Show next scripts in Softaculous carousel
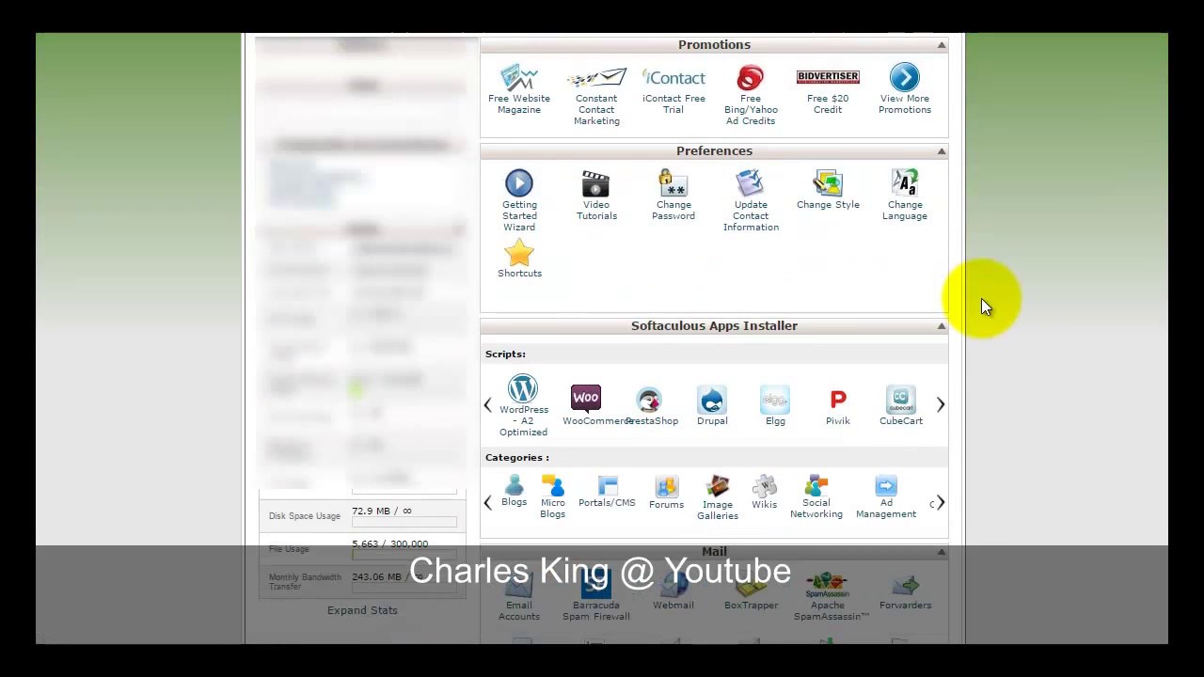This screenshot has width=1204, height=677. [941, 404]
